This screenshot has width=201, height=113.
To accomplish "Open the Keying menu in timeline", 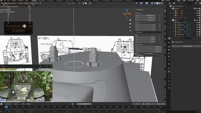I will click(17, 104).
